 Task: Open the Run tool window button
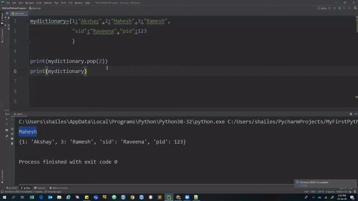(26, 188)
